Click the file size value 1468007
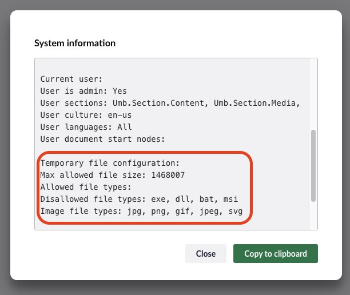Screen dimensions: 350x295 [x=165, y=175]
